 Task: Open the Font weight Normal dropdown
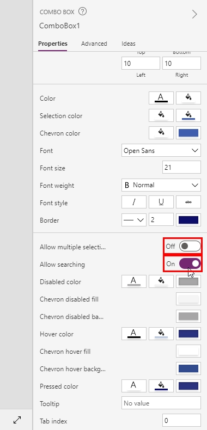(161, 185)
